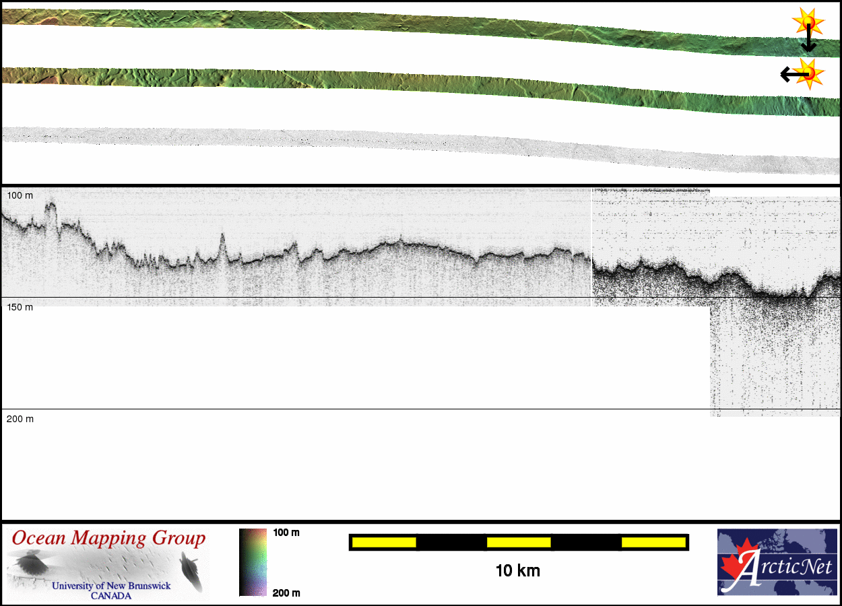Click the rightmost yellow scale bar segment
This screenshot has width=842, height=606.
point(653,542)
